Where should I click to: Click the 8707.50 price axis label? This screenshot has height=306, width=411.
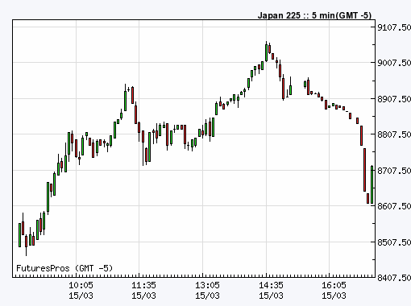394,171
